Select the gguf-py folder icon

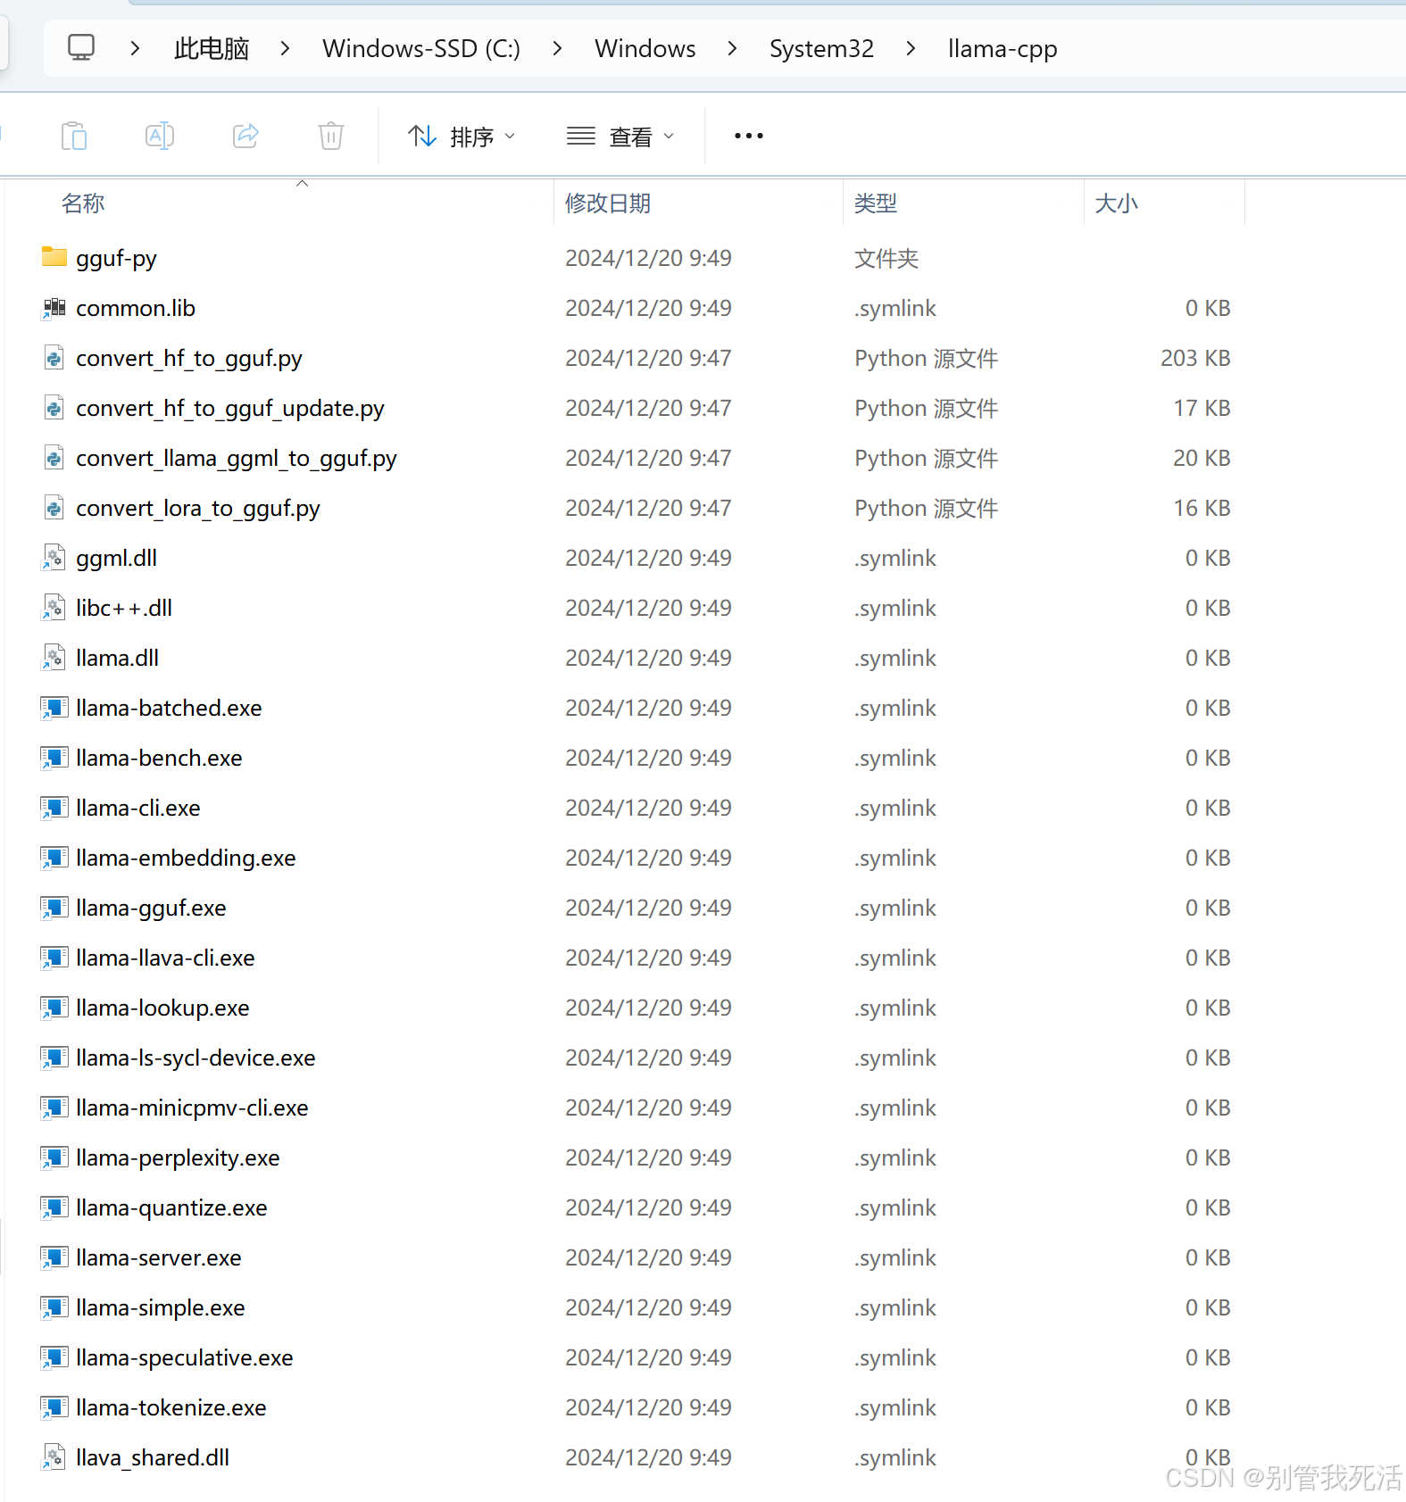(54, 257)
